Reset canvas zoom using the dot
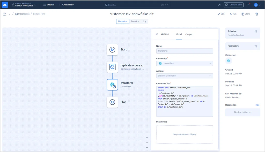The width and height of the screenshot is (265, 152). pyautogui.click(x=147, y=142)
